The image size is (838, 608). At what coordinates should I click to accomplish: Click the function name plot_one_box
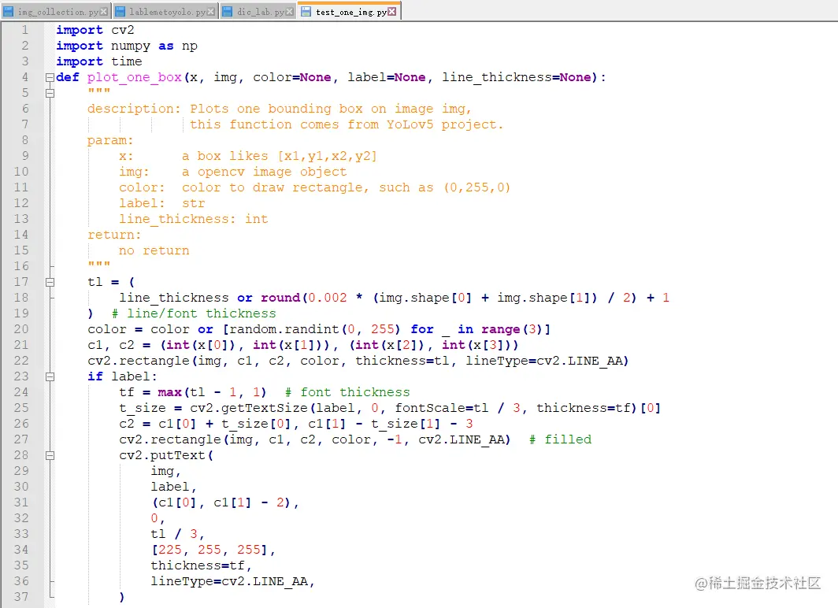tap(135, 77)
